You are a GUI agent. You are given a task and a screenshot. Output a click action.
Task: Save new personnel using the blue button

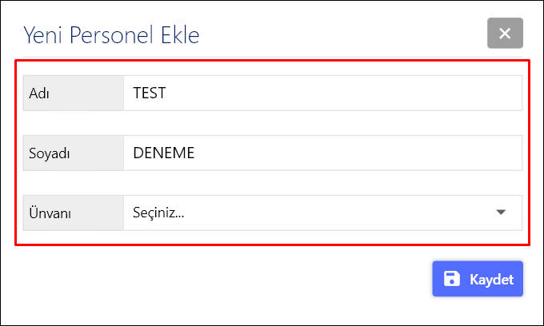(478, 279)
